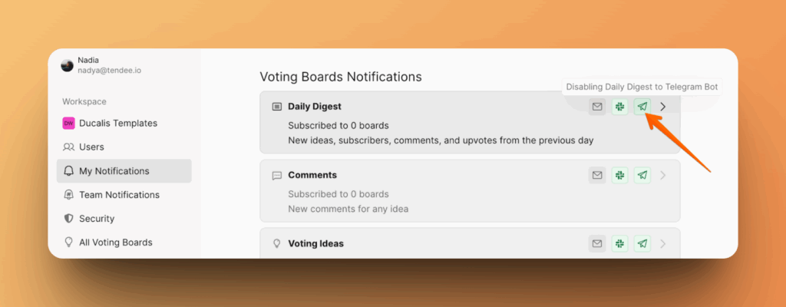Go to Users in sidebar
This screenshot has width=786, height=307.
pos(91,147)
